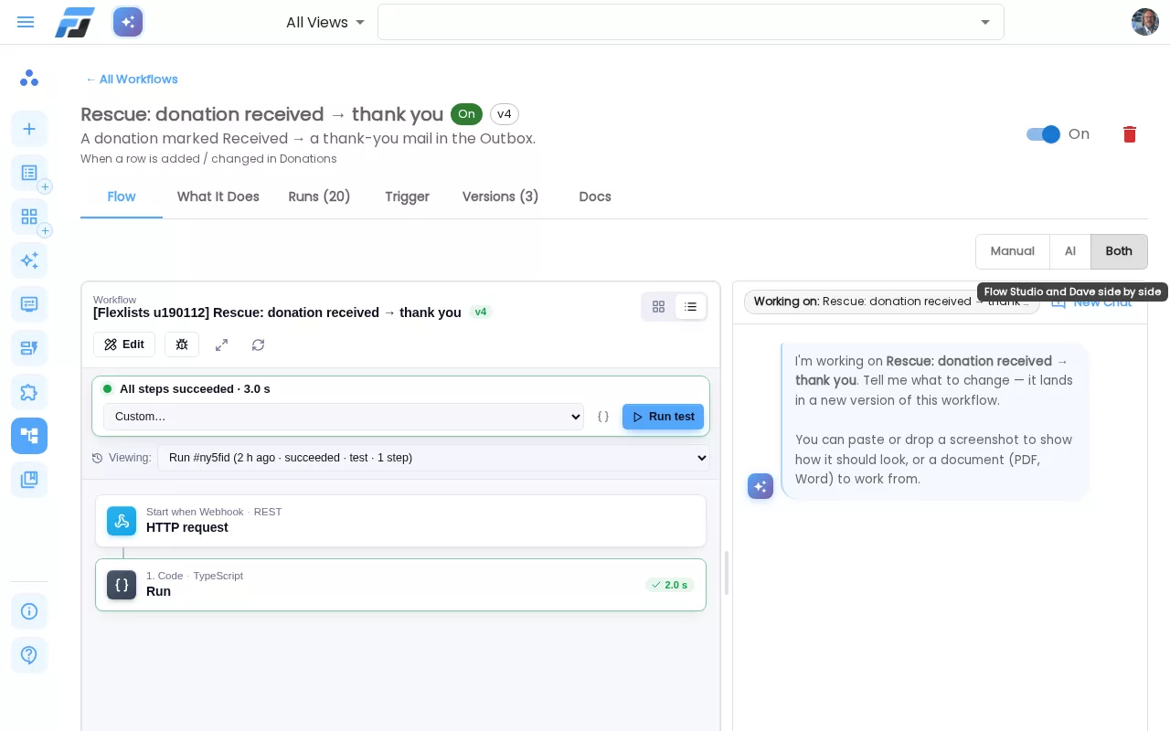Open the library icon in sidebar

click(29, 480)
